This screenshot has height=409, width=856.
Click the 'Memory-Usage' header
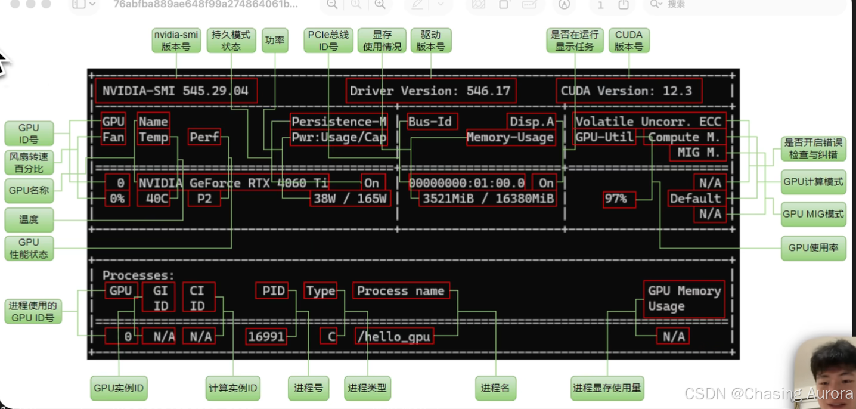[510, 137]
